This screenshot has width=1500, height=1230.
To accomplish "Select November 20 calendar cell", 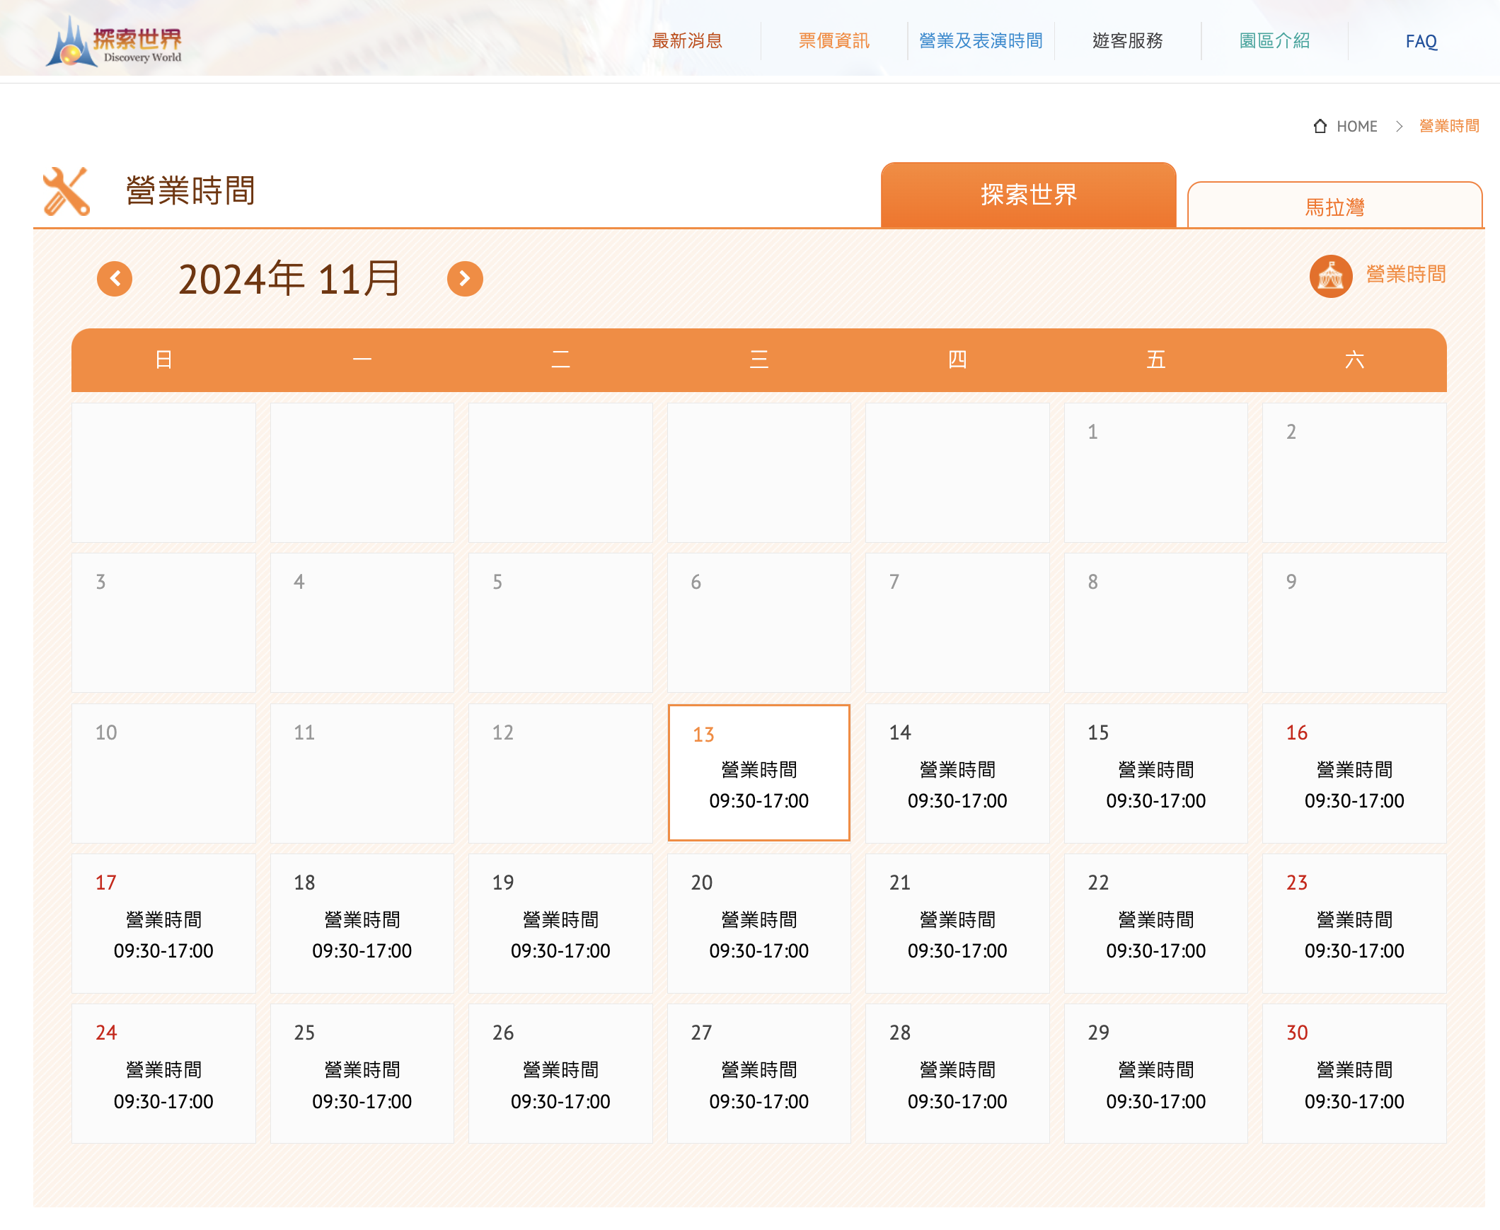I will coord(758,923).
